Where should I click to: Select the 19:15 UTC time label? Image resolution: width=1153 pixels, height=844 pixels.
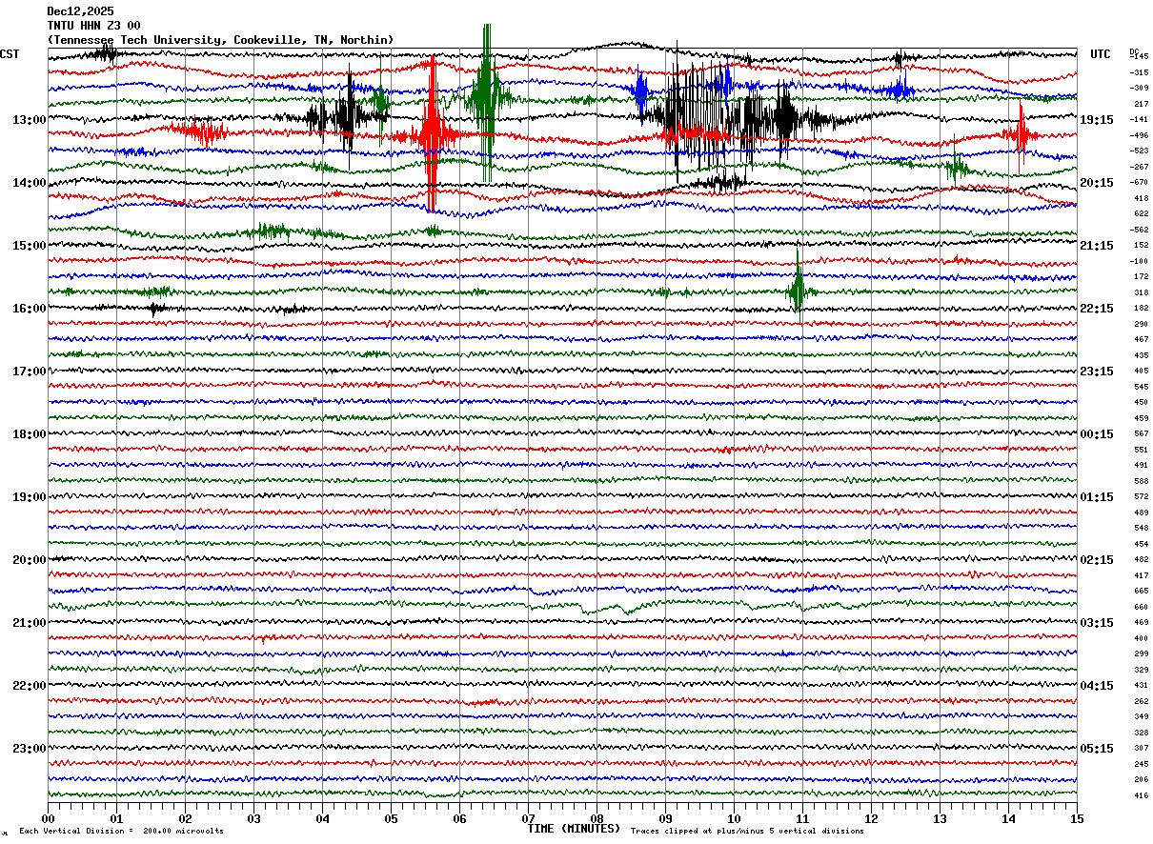pos(1096,120)
